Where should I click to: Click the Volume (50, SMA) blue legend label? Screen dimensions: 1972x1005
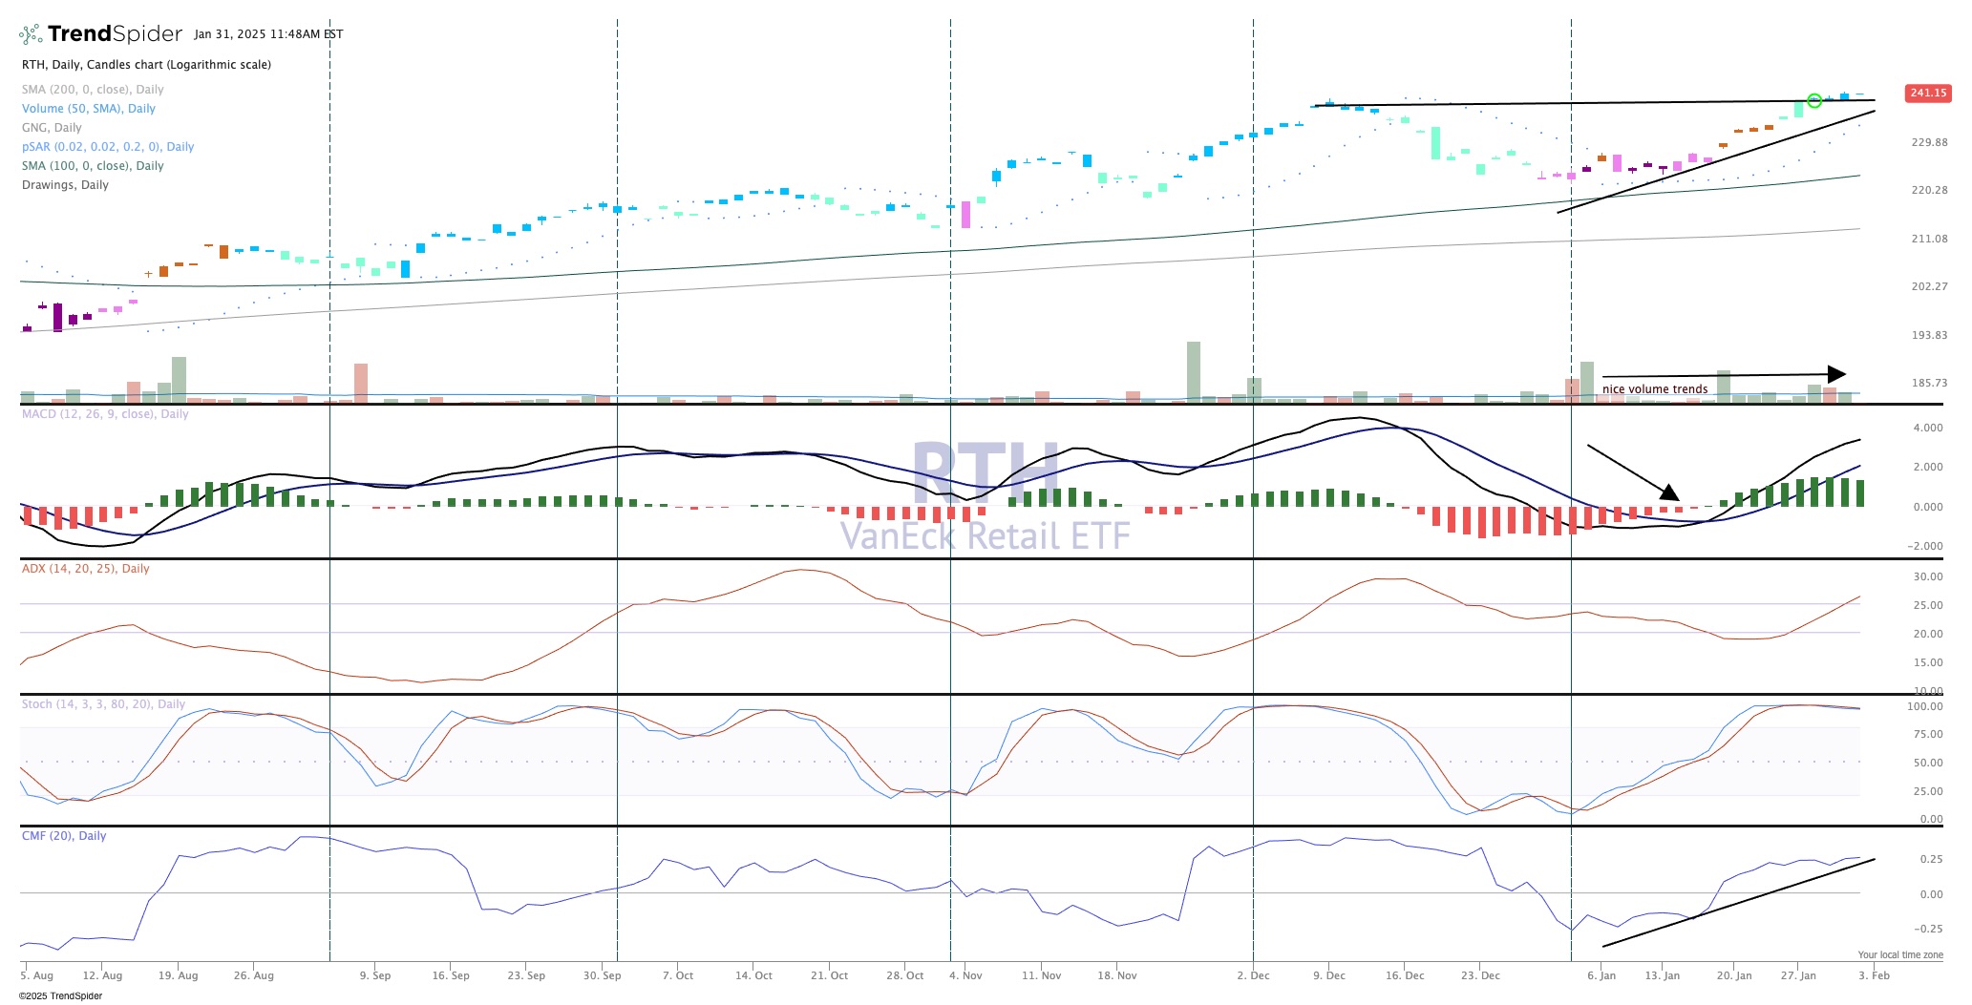point(89,109)
